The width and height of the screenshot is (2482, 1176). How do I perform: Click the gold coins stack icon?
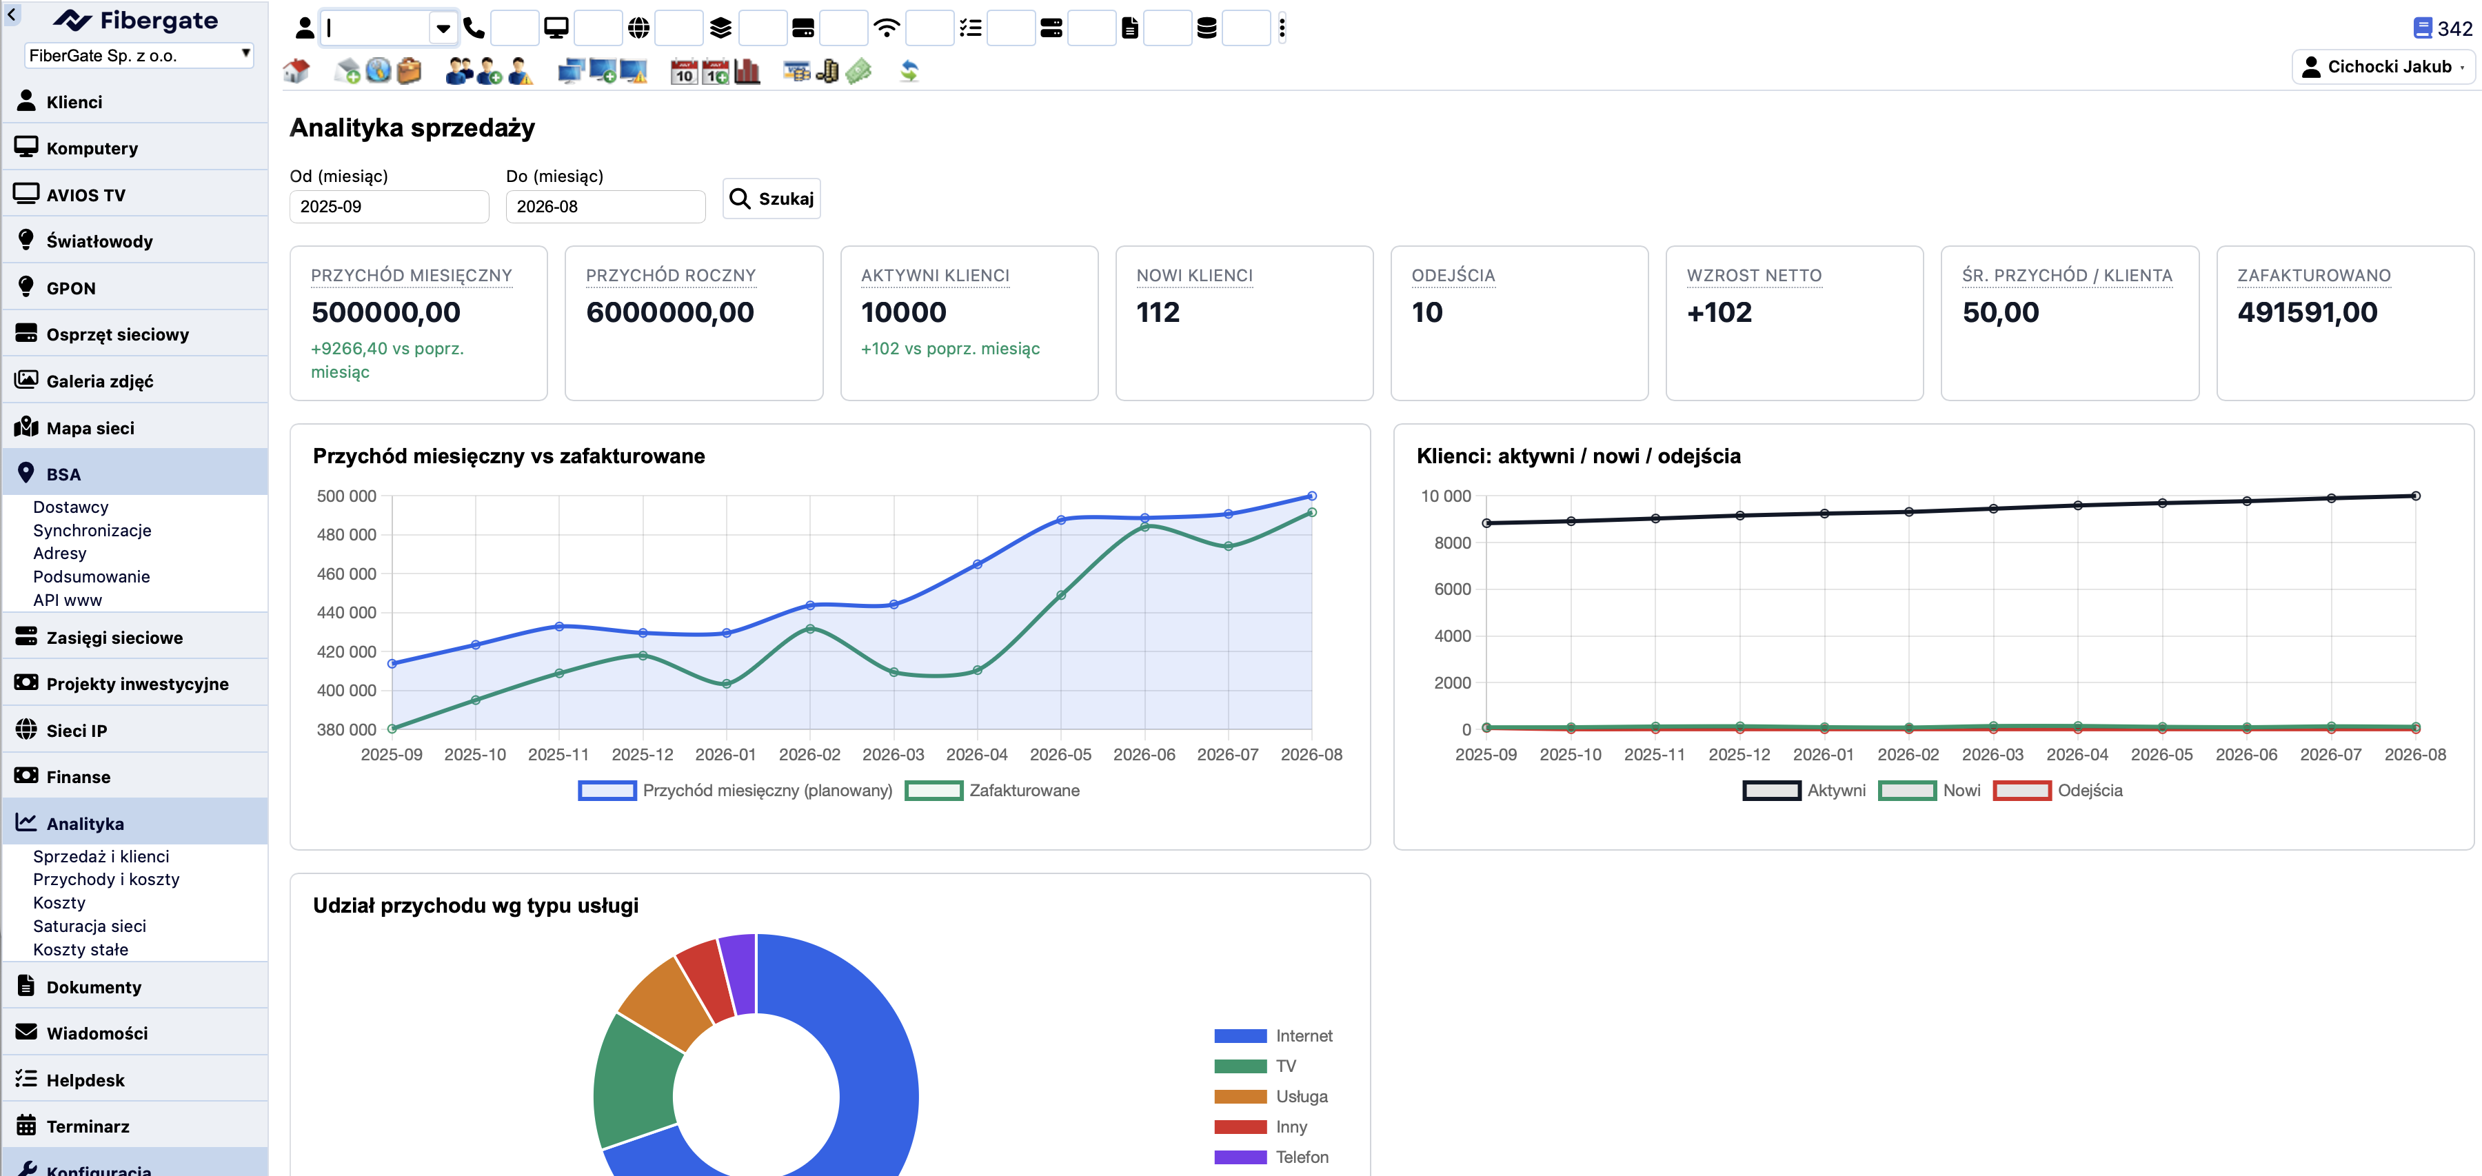pos(827,71)
